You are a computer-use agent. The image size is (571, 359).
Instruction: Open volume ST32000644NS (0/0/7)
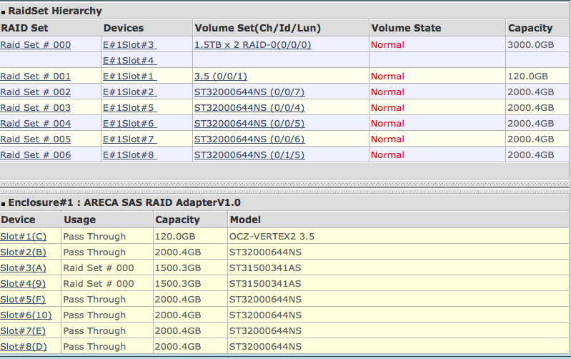(x=249, y=92)
